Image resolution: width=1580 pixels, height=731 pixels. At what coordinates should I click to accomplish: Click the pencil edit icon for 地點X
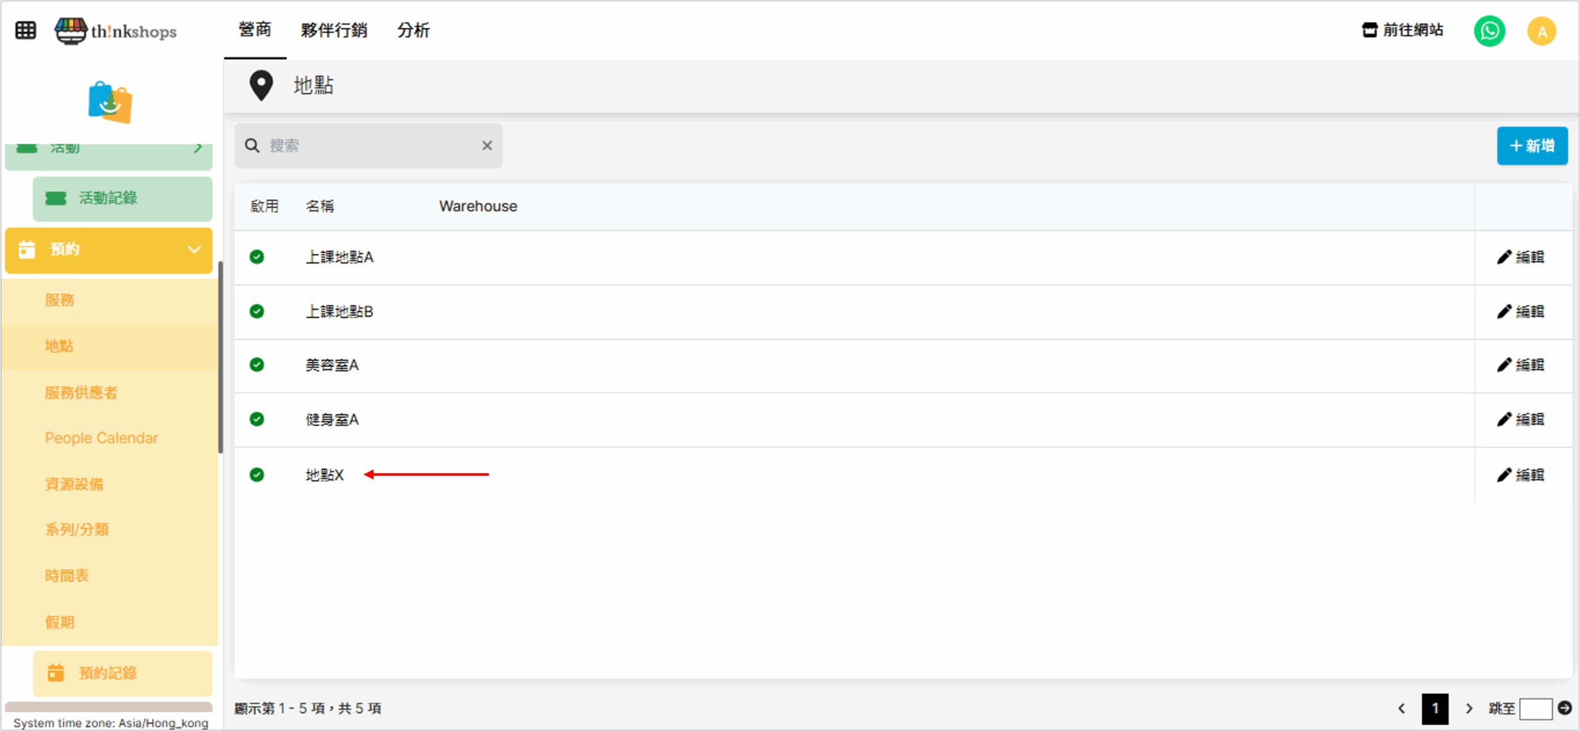coord(1504,475)
